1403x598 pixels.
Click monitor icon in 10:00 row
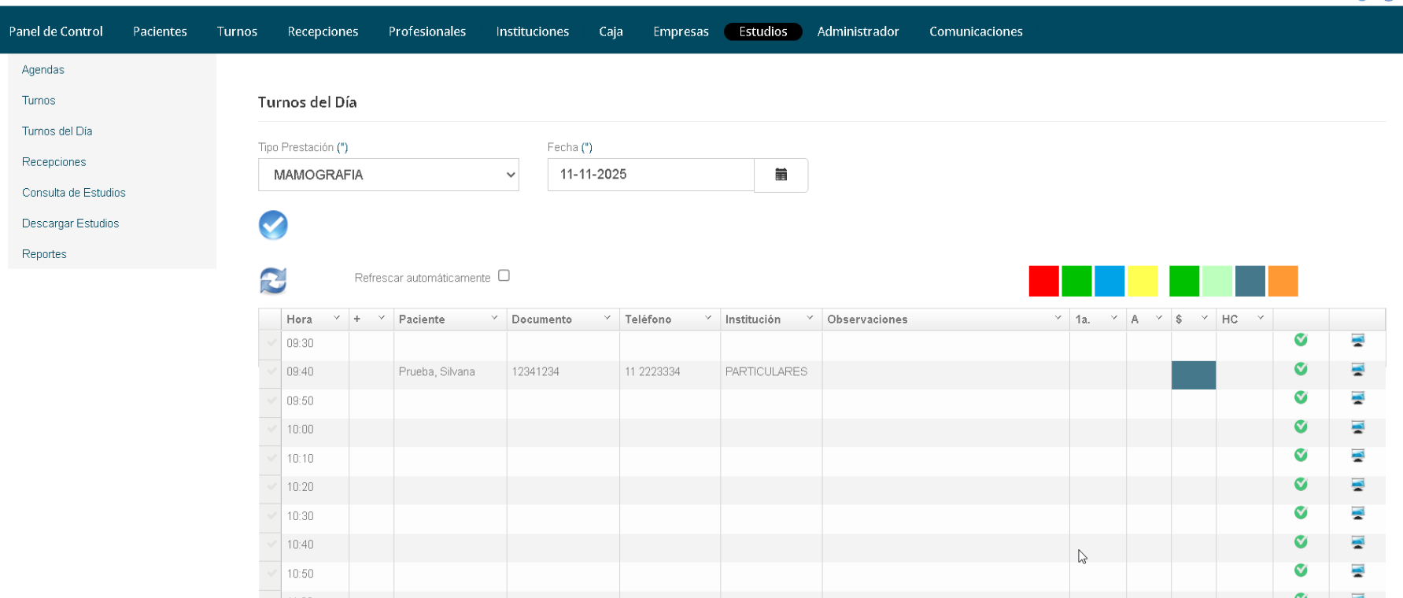[1357, 427]
